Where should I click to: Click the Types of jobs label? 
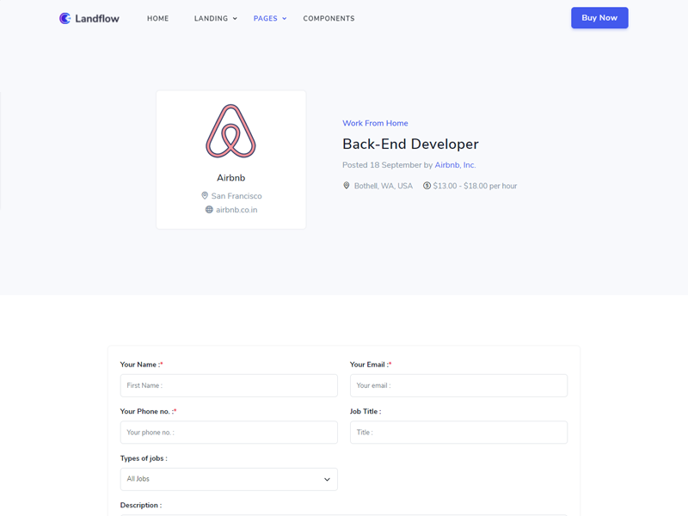tap(144, 458)
